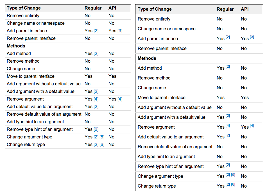Follow superscript footnote [2] for Remove type hint of argument
The height and width of the screenshot is (196, 267).
(x=228, y=165)
